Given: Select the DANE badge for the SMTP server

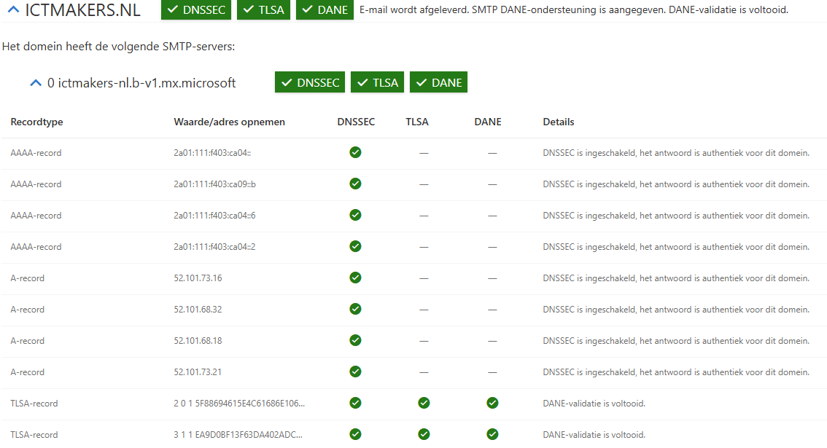Looking at the screenshot, I should click(x=438, y=82).
